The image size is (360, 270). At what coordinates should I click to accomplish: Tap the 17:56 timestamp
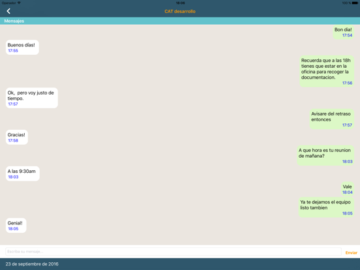pyautogui.click(x=347, y=83)
